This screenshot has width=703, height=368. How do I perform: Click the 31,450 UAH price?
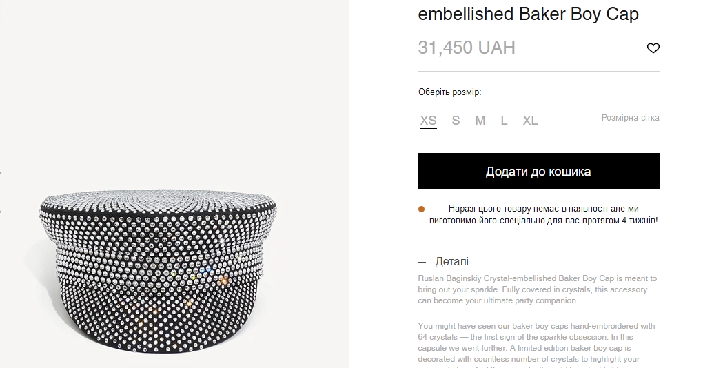pos(467,48)
